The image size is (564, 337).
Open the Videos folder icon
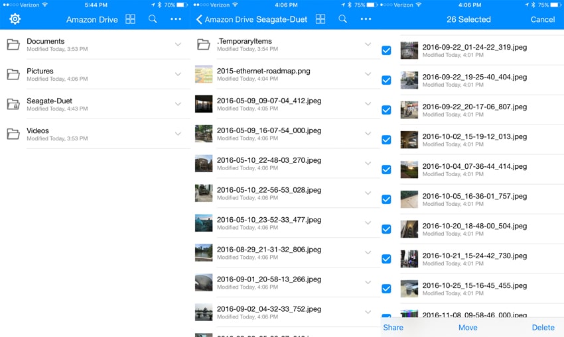pyautogui.click(x=13, y=134)
